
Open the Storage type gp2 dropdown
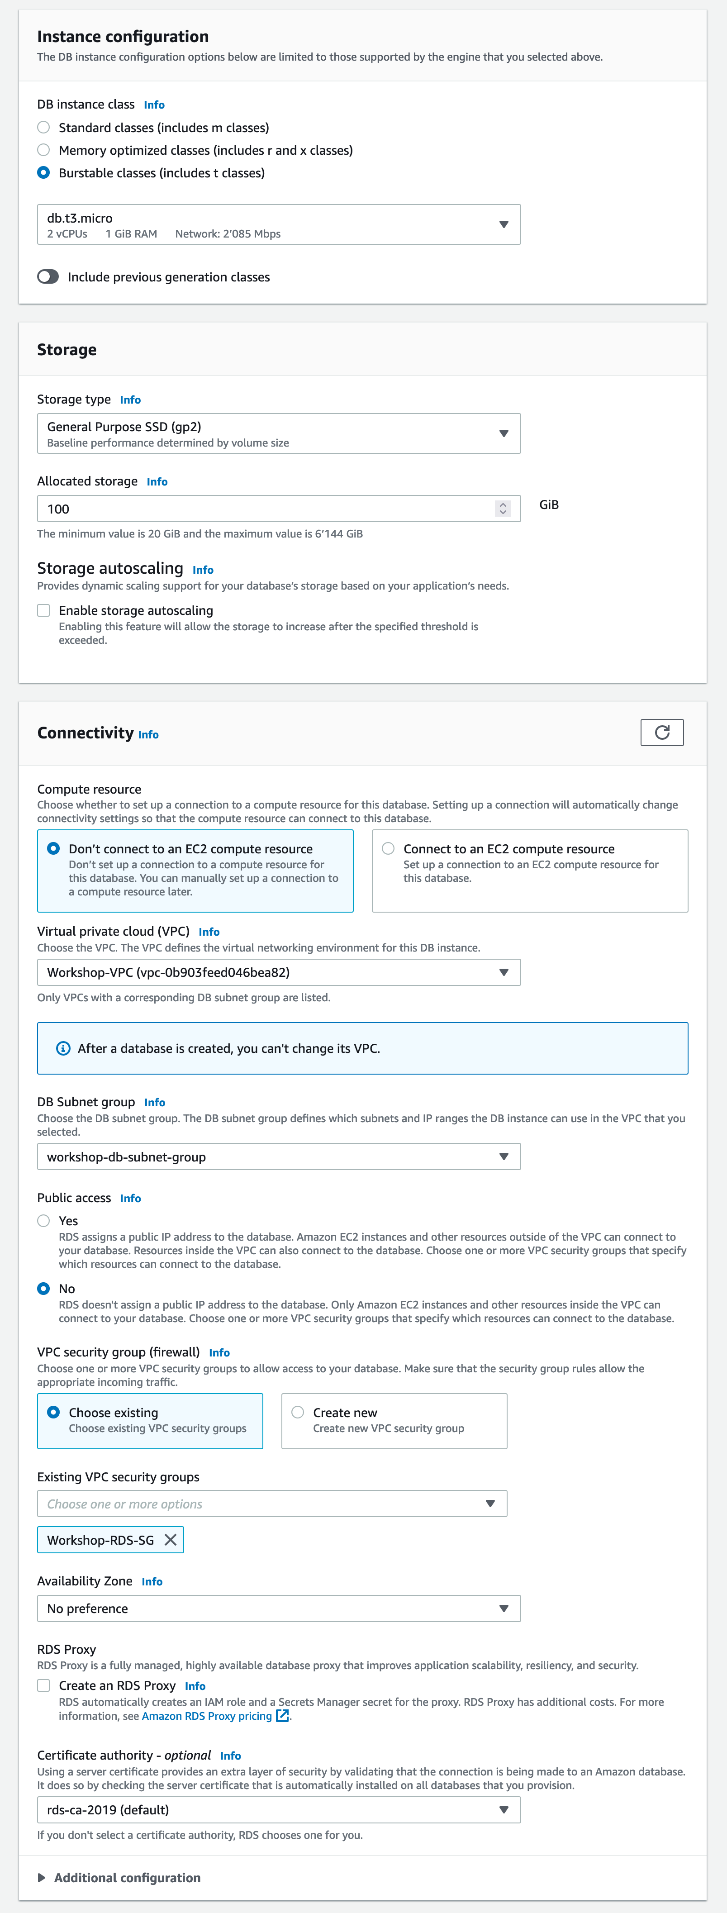point(279,433)
